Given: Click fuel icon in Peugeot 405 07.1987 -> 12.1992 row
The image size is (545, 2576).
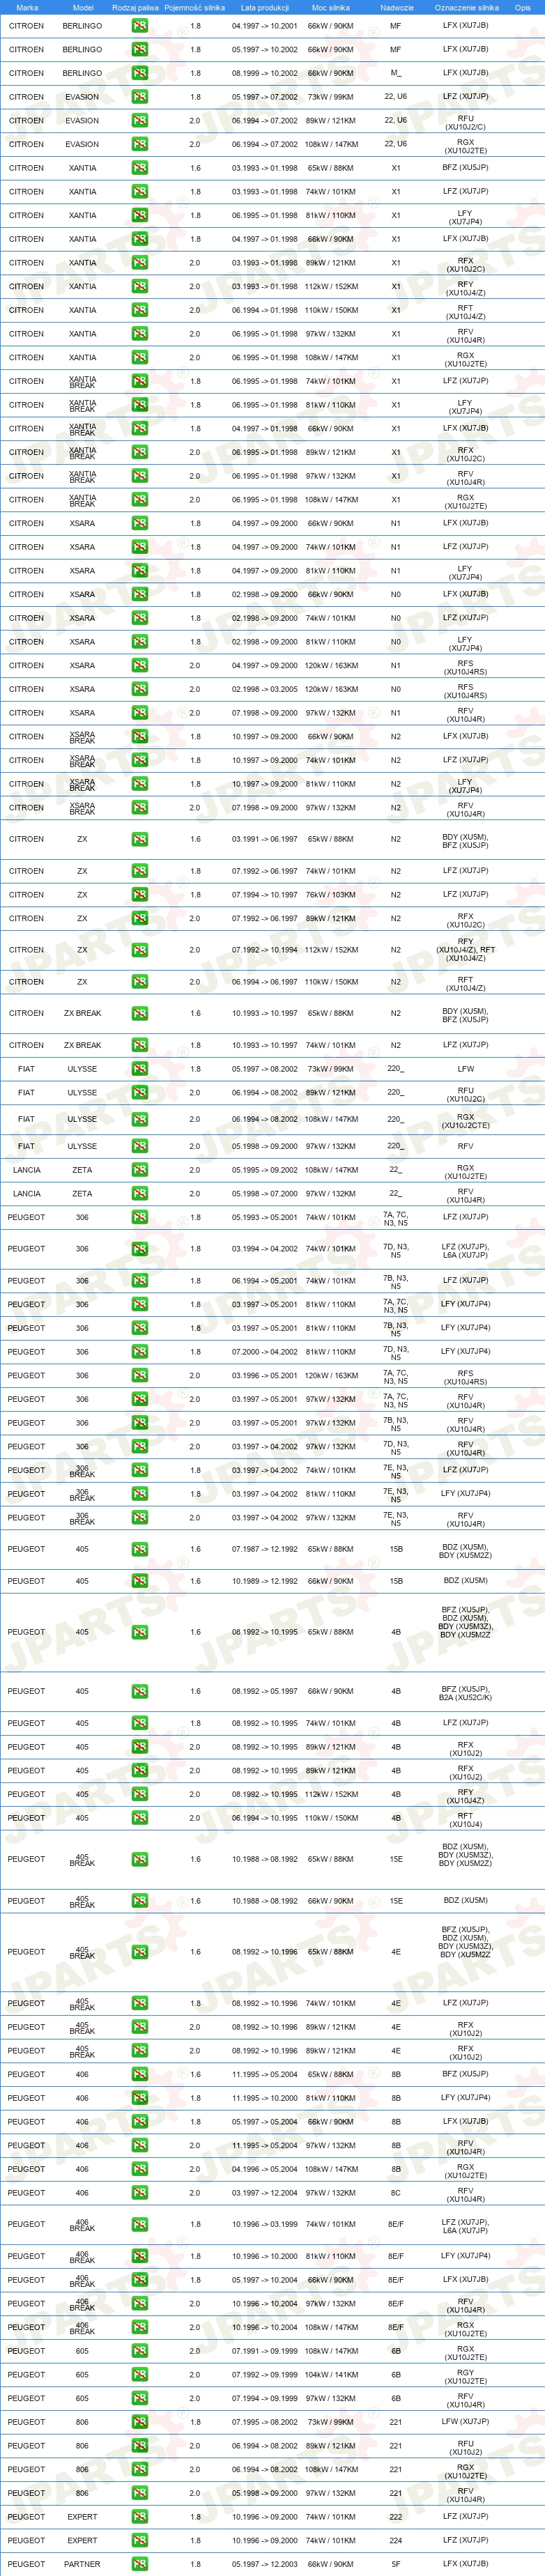Looking at the screenshot, I should coord(139,1549).
